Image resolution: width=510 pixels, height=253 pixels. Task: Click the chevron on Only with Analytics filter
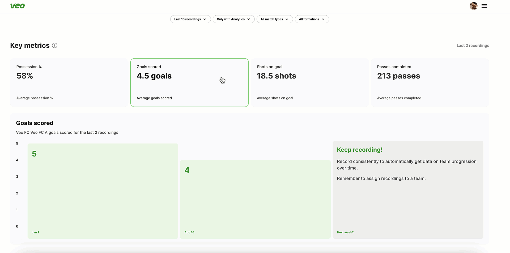(x=249, y=19)
